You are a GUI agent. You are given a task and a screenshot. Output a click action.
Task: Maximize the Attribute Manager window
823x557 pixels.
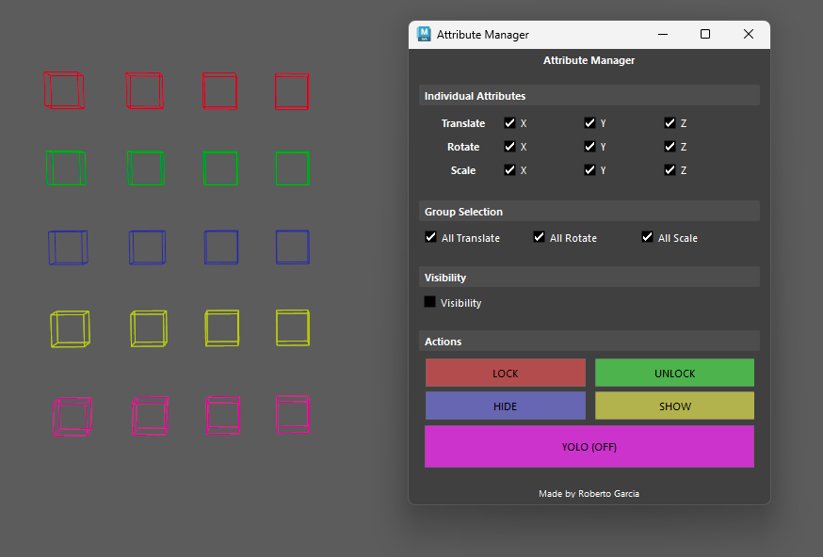pyautogui.click(x=705, y=34)
